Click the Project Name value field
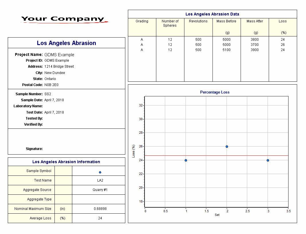The width and height of the screenshot is (306, 234). 59,55
